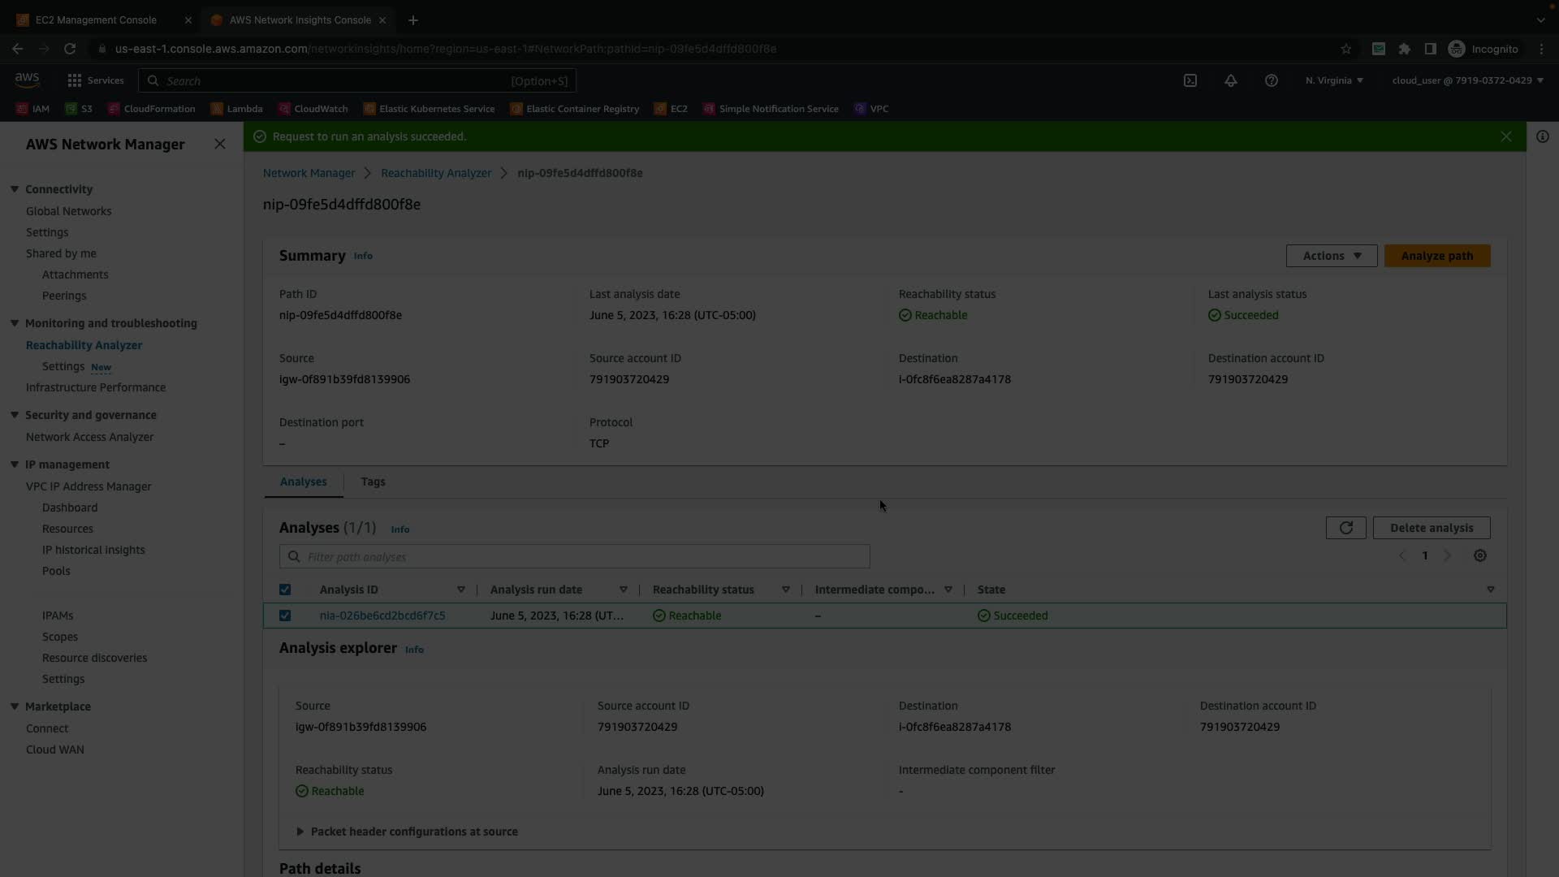Open the AWS support help icon
The height and width of the screenshot is (877, 1559).
click(x=1272, y=80)
